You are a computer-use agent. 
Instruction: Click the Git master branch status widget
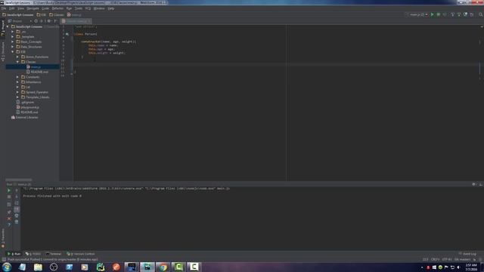pyautogui.click(x=462, y=259)
